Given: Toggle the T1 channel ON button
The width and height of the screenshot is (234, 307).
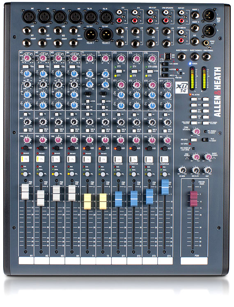Looking at the screenshot, I should 87,159.
